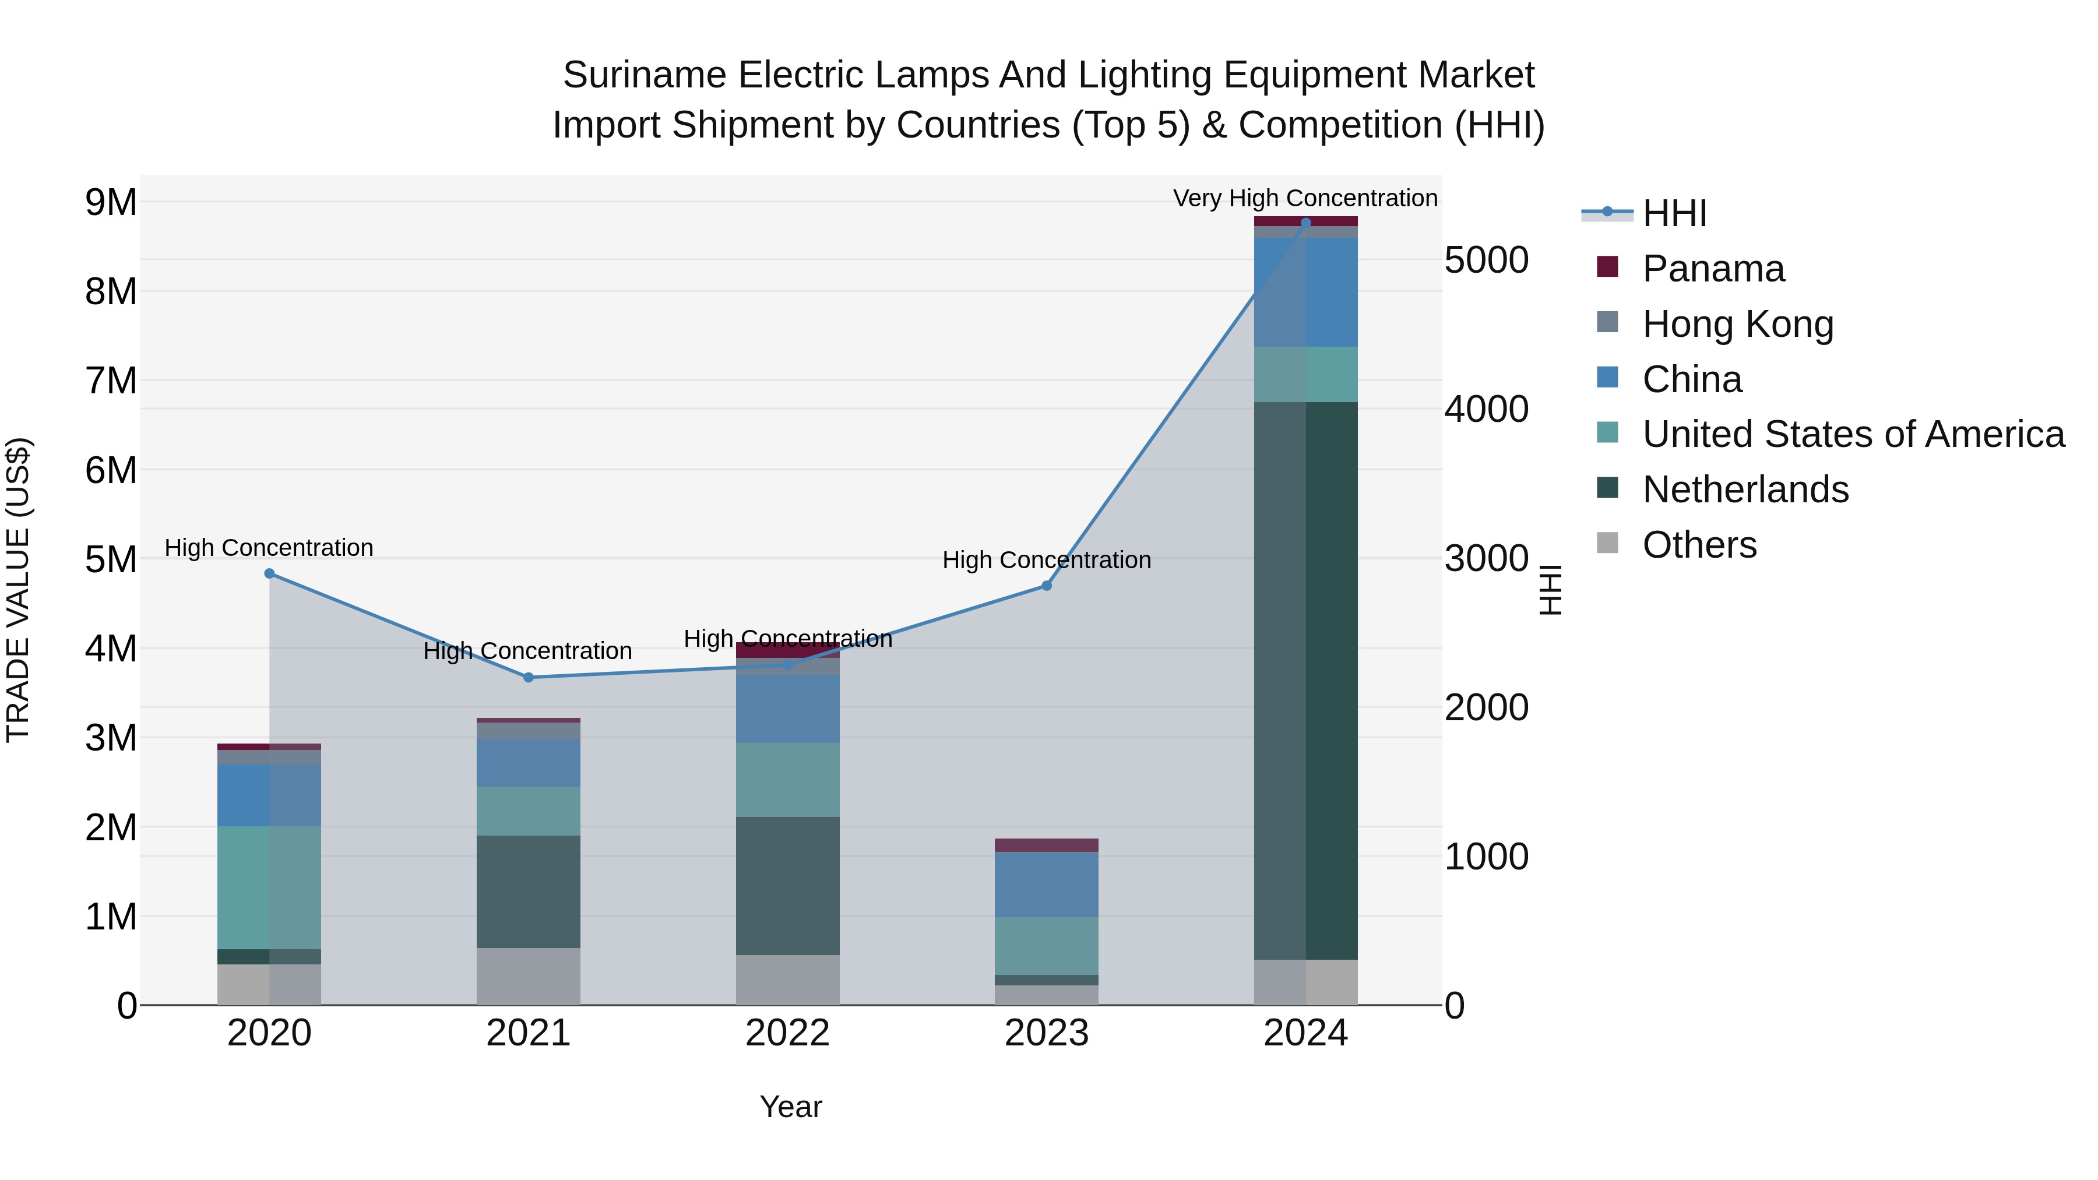Click the 5000 tick on HHI axis
The width and height of the screenshot is (2098, 1180).
tap(1486, 260)
